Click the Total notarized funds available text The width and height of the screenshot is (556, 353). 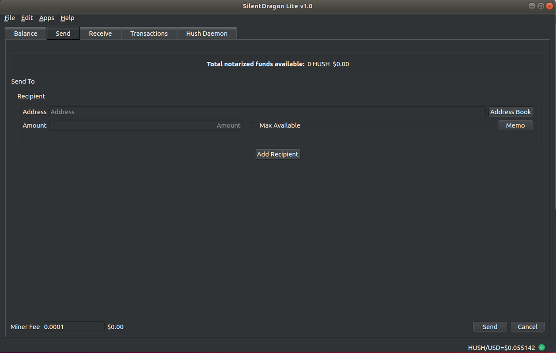coord(255,64)
